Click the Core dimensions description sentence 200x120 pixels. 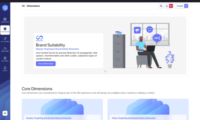point(88,93)
